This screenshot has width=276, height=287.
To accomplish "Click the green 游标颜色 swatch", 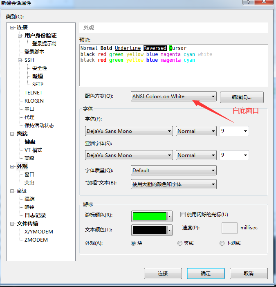I will 149,216.
